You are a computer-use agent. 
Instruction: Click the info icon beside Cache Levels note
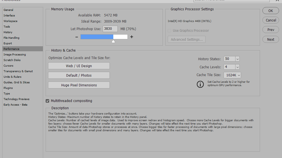coord(200,84)
